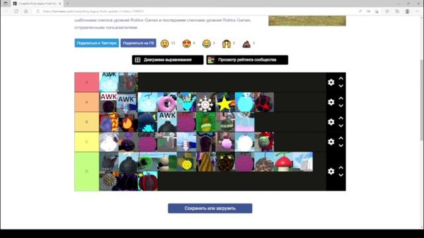Select the red-black cube fruit in A tier

264,102
